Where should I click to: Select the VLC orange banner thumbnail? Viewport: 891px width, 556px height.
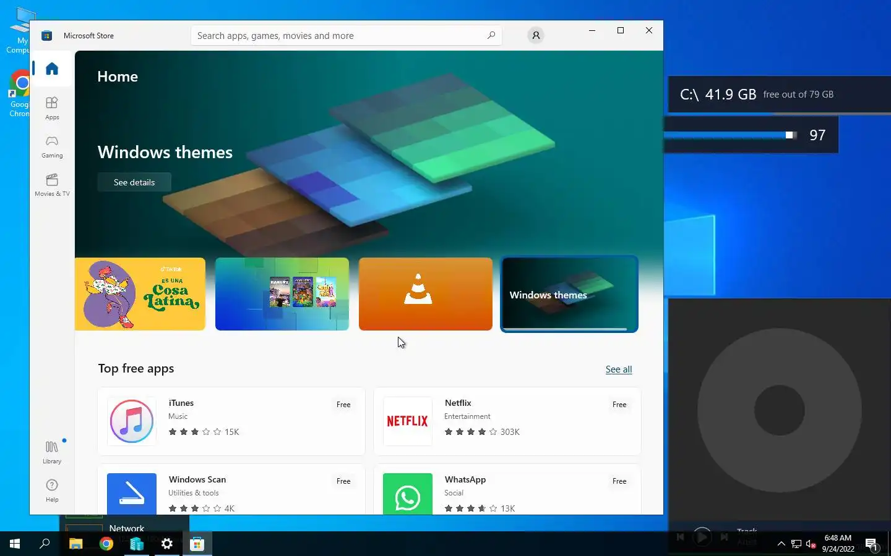(426, 294)
